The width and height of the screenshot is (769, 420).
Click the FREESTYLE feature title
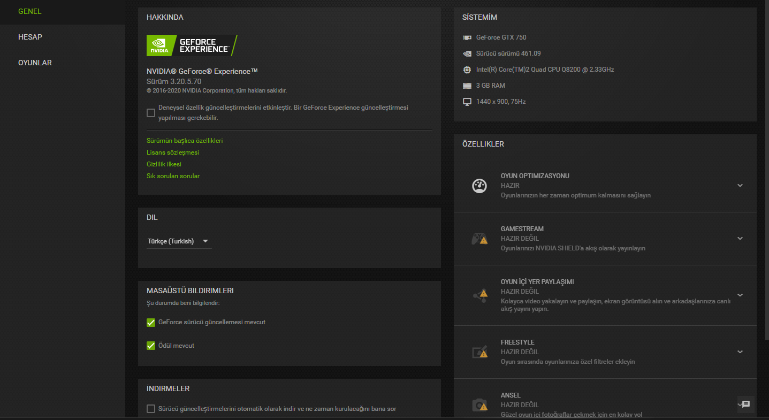point(517,342)
